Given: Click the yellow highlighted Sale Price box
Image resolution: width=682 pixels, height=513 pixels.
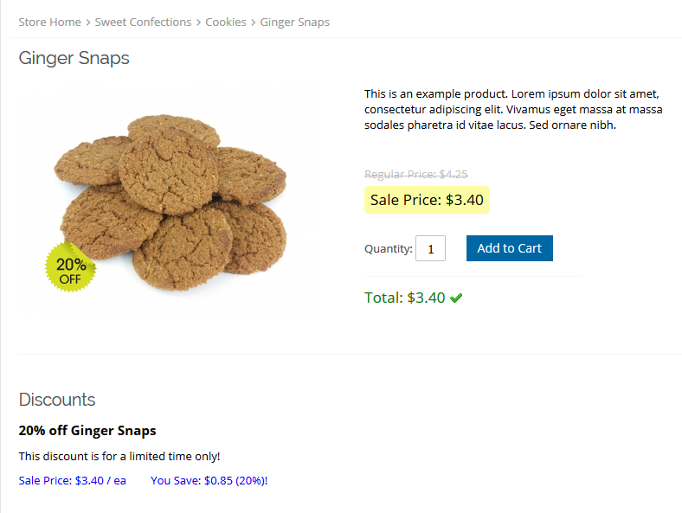Looking at the screenshot, I should tap(427, 200).
